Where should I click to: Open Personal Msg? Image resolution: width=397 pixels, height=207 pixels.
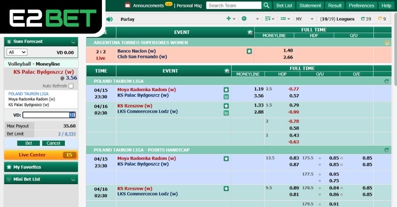[189, 6]
